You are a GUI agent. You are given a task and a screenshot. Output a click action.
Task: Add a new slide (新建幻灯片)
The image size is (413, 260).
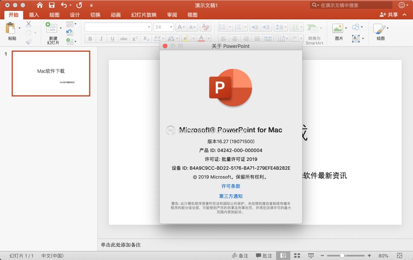[51, 28]
